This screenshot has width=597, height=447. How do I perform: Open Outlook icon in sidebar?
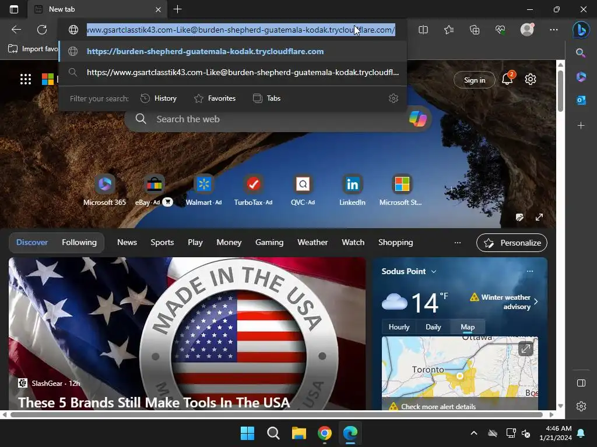(581, 100)
